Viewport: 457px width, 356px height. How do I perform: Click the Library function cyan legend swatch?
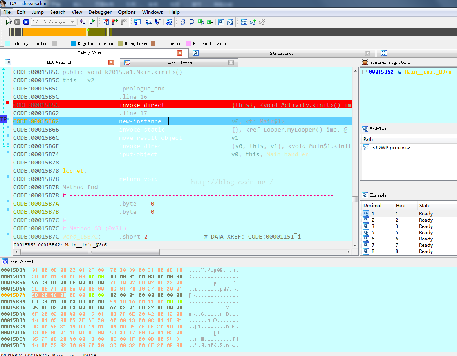[x=7, y=43]
